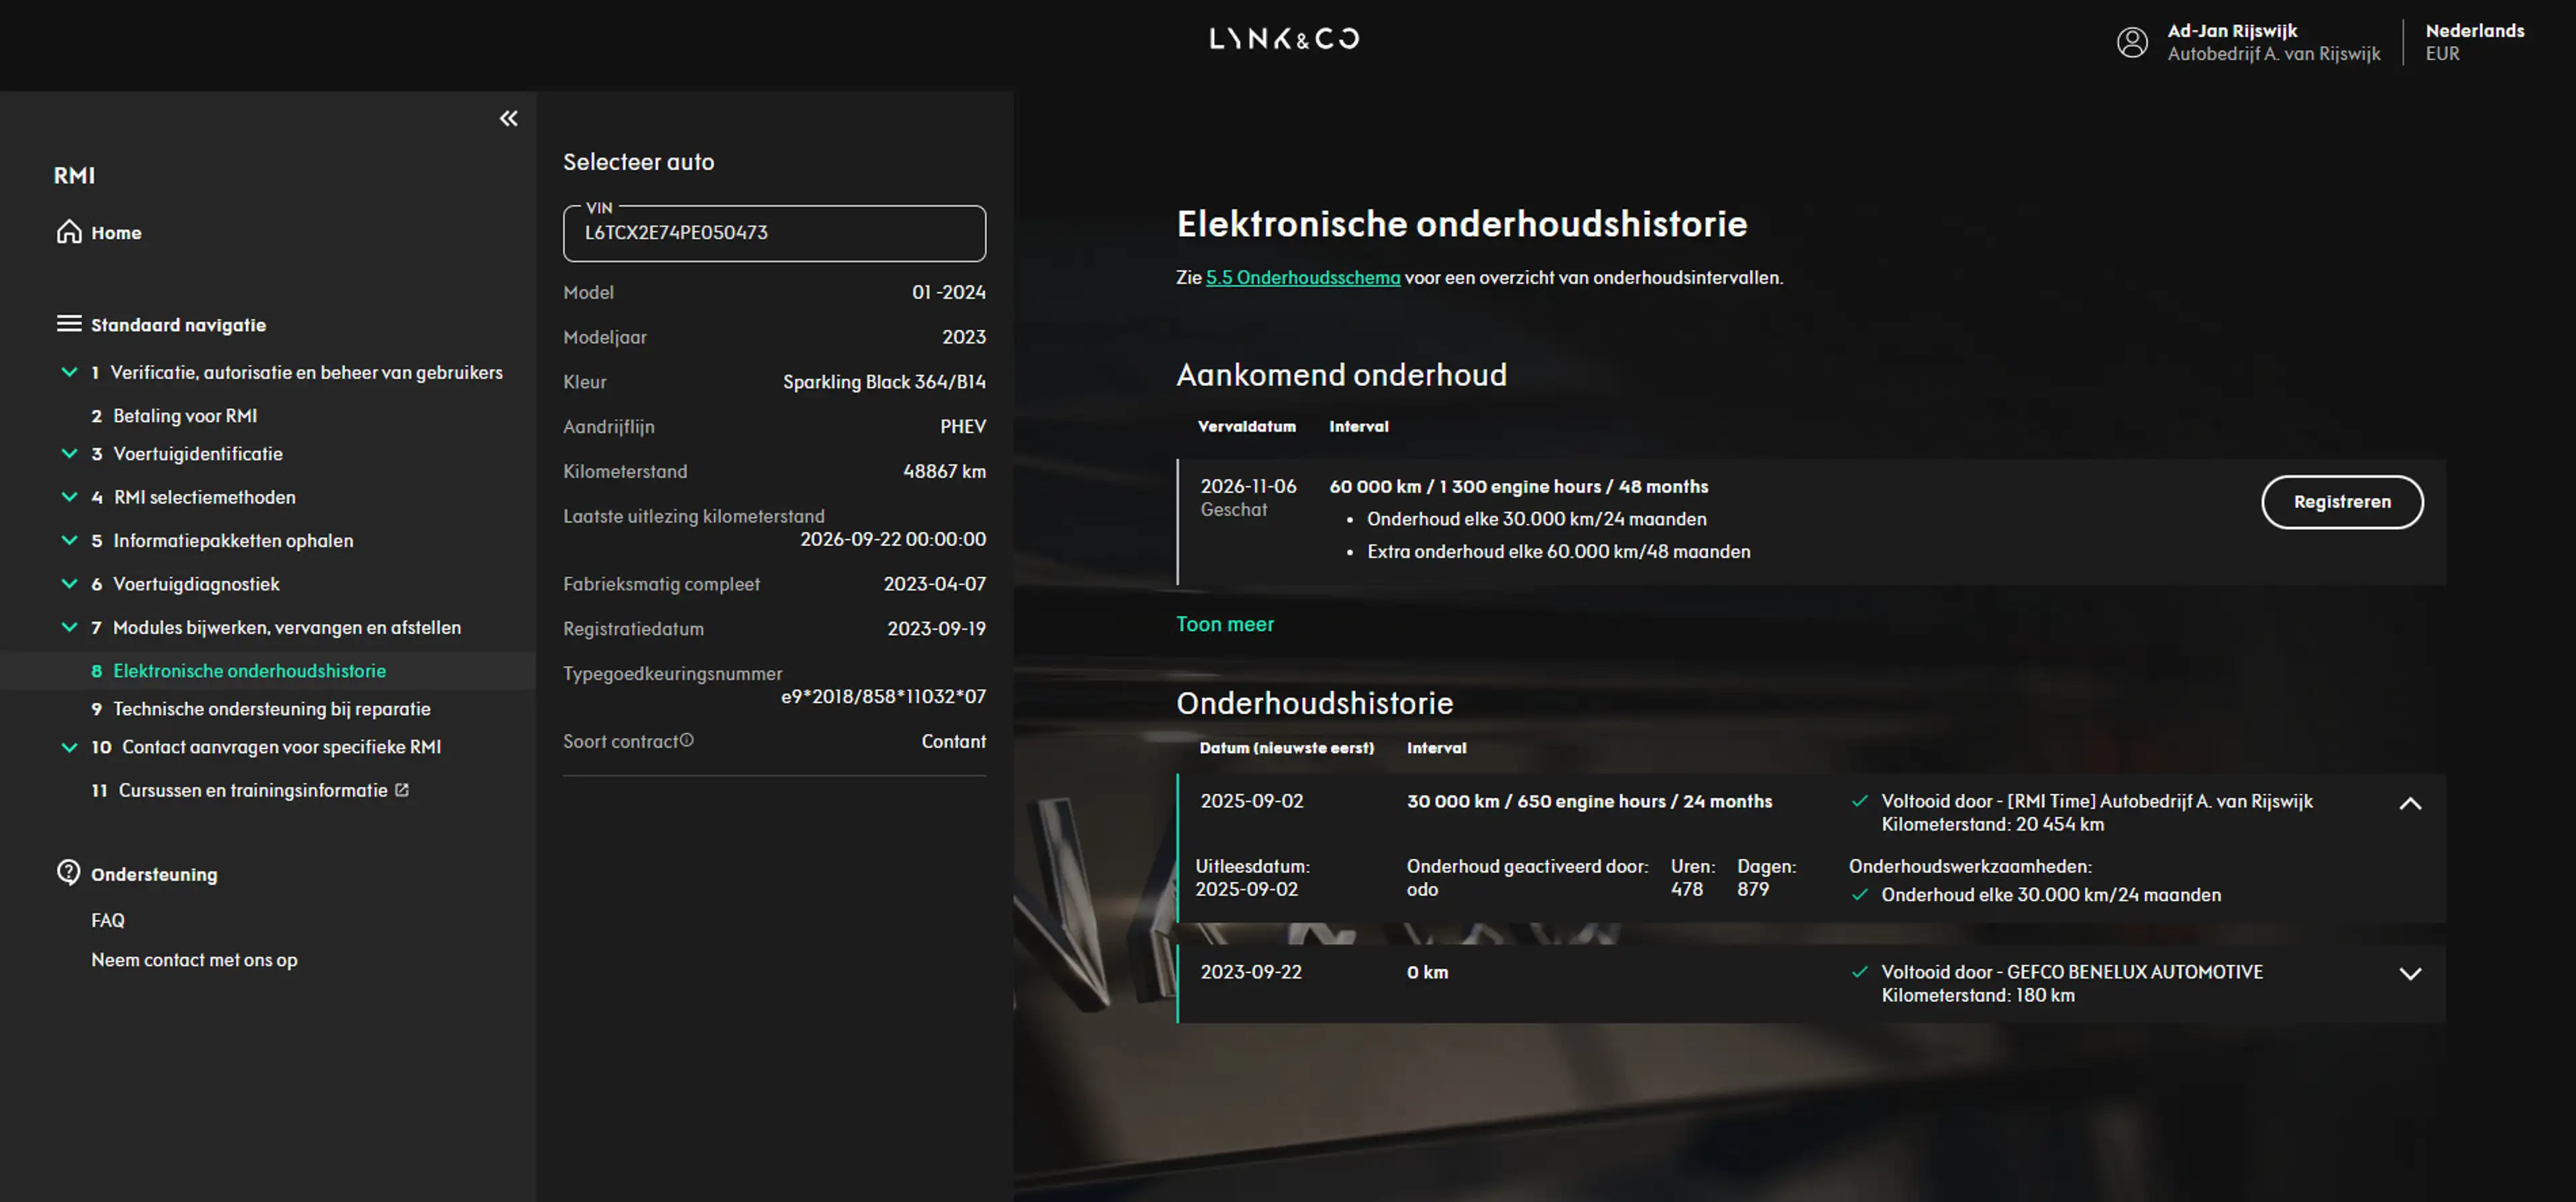Viewport: 2576px width, 1202px height.
Task: Collapse the 2025-09-02 maintenance record
Action: (2410, 803)
